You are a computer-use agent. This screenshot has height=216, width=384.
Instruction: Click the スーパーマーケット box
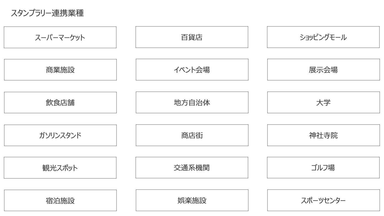tap(60, 37)
